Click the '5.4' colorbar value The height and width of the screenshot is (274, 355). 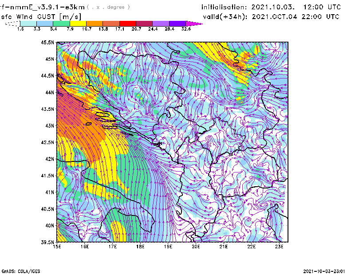point(53,29)
